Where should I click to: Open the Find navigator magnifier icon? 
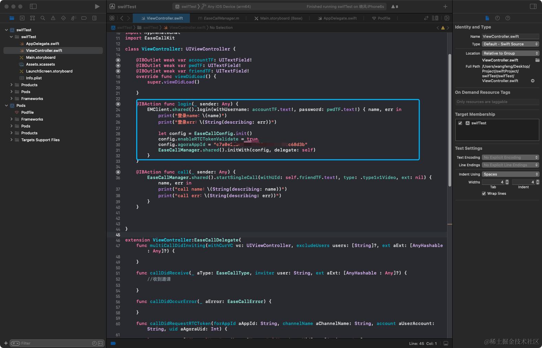pos(43,18)
